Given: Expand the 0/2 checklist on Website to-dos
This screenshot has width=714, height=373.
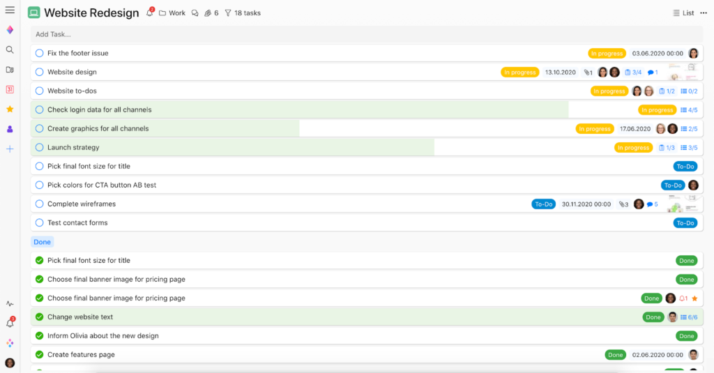Looking at the screenshot, I should [689, 91].
